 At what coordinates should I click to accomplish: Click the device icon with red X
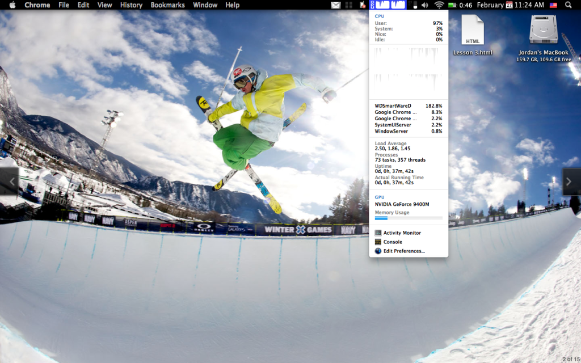(363, 5)
